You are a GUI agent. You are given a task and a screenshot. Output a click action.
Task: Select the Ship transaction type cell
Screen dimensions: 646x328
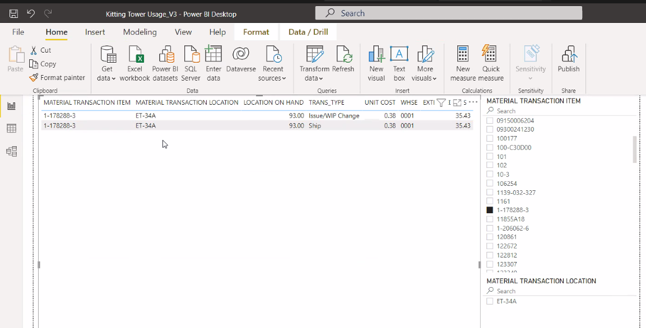click(x=315, y=125)
